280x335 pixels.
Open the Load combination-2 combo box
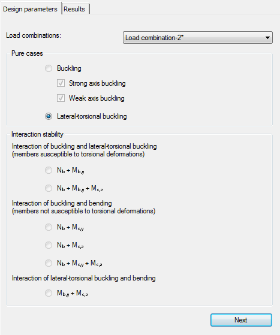[x=198, y=38]
